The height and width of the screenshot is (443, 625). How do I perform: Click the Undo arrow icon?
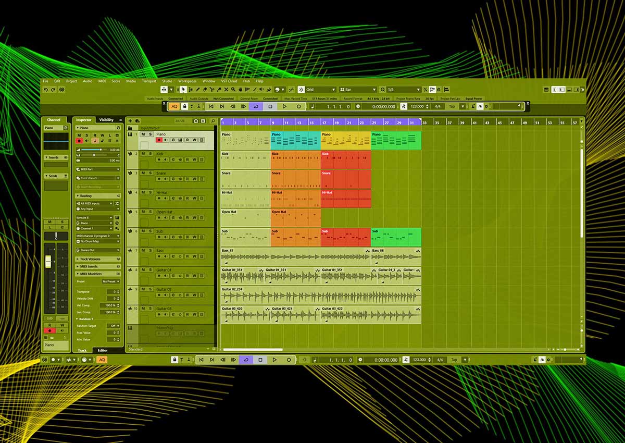pos(46,90)
